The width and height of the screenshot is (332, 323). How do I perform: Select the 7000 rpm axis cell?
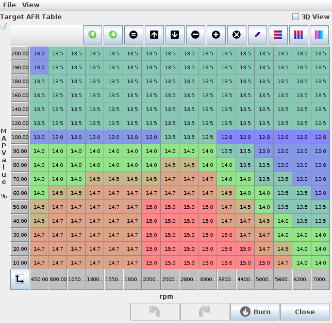click(x=321, y=279)
